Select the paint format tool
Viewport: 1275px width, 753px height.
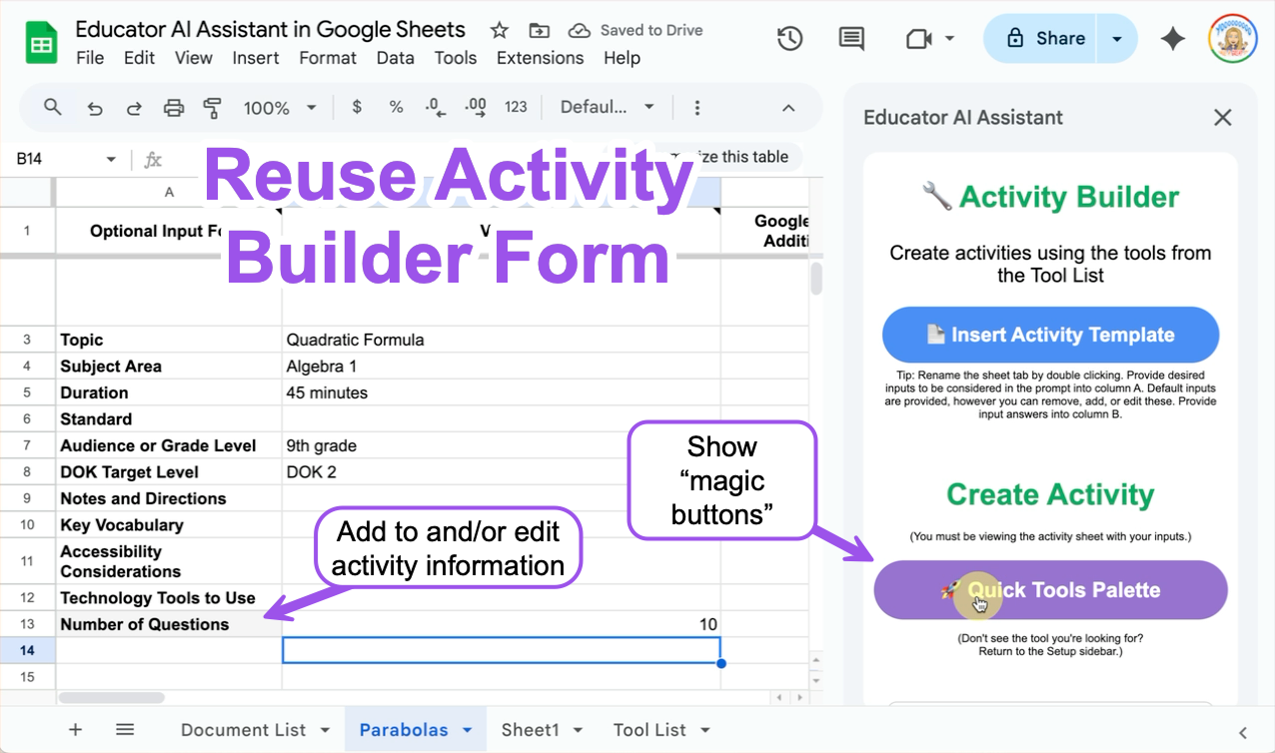pos(212,108)
